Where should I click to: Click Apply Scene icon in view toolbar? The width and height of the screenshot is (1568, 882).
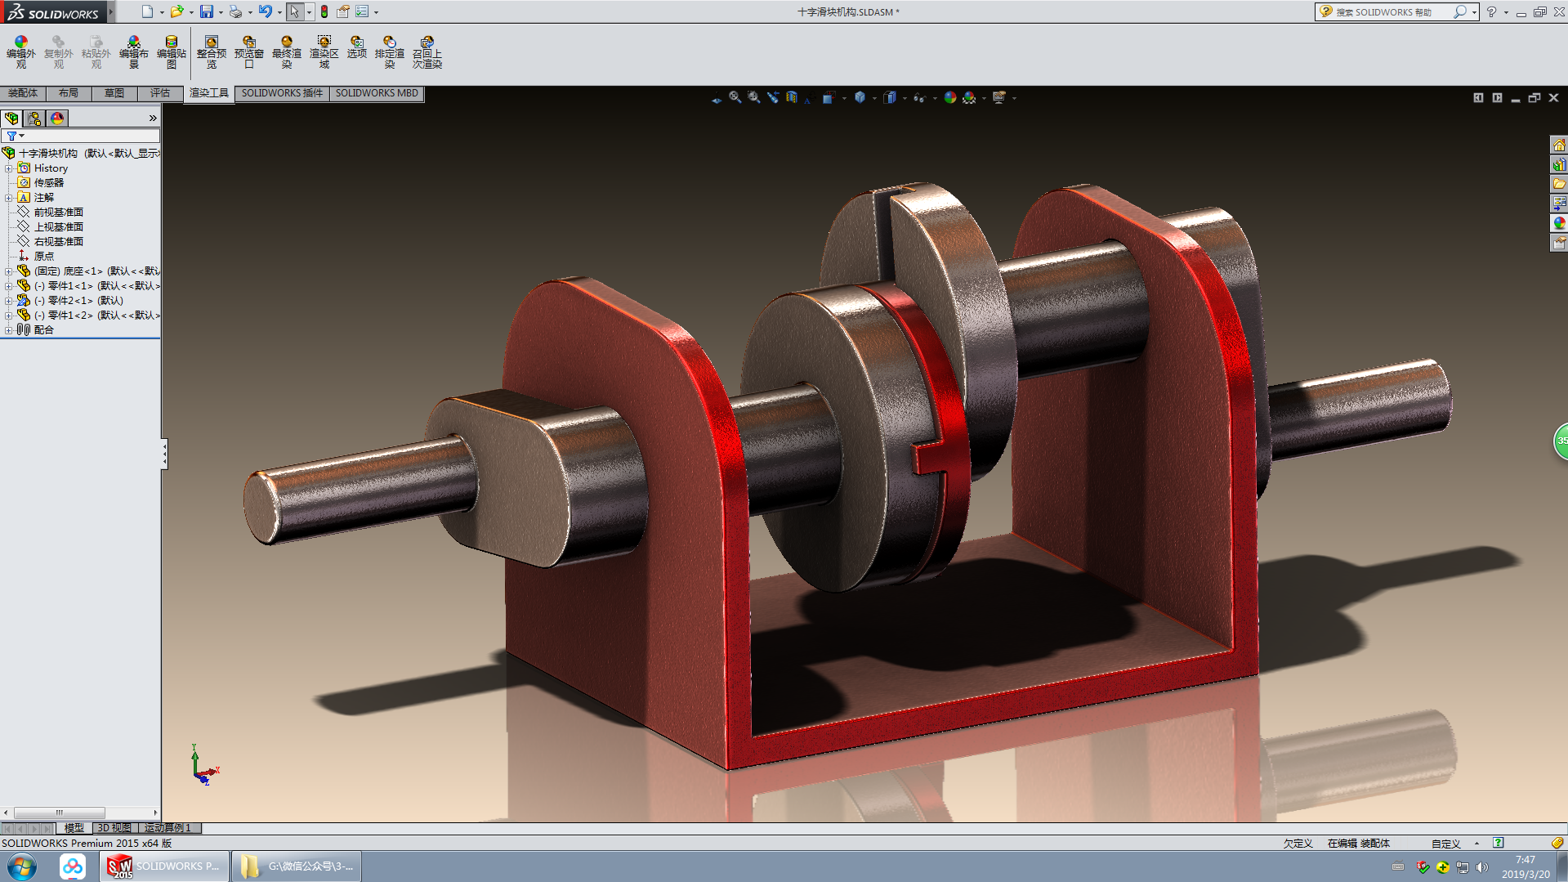coord(969,97)
